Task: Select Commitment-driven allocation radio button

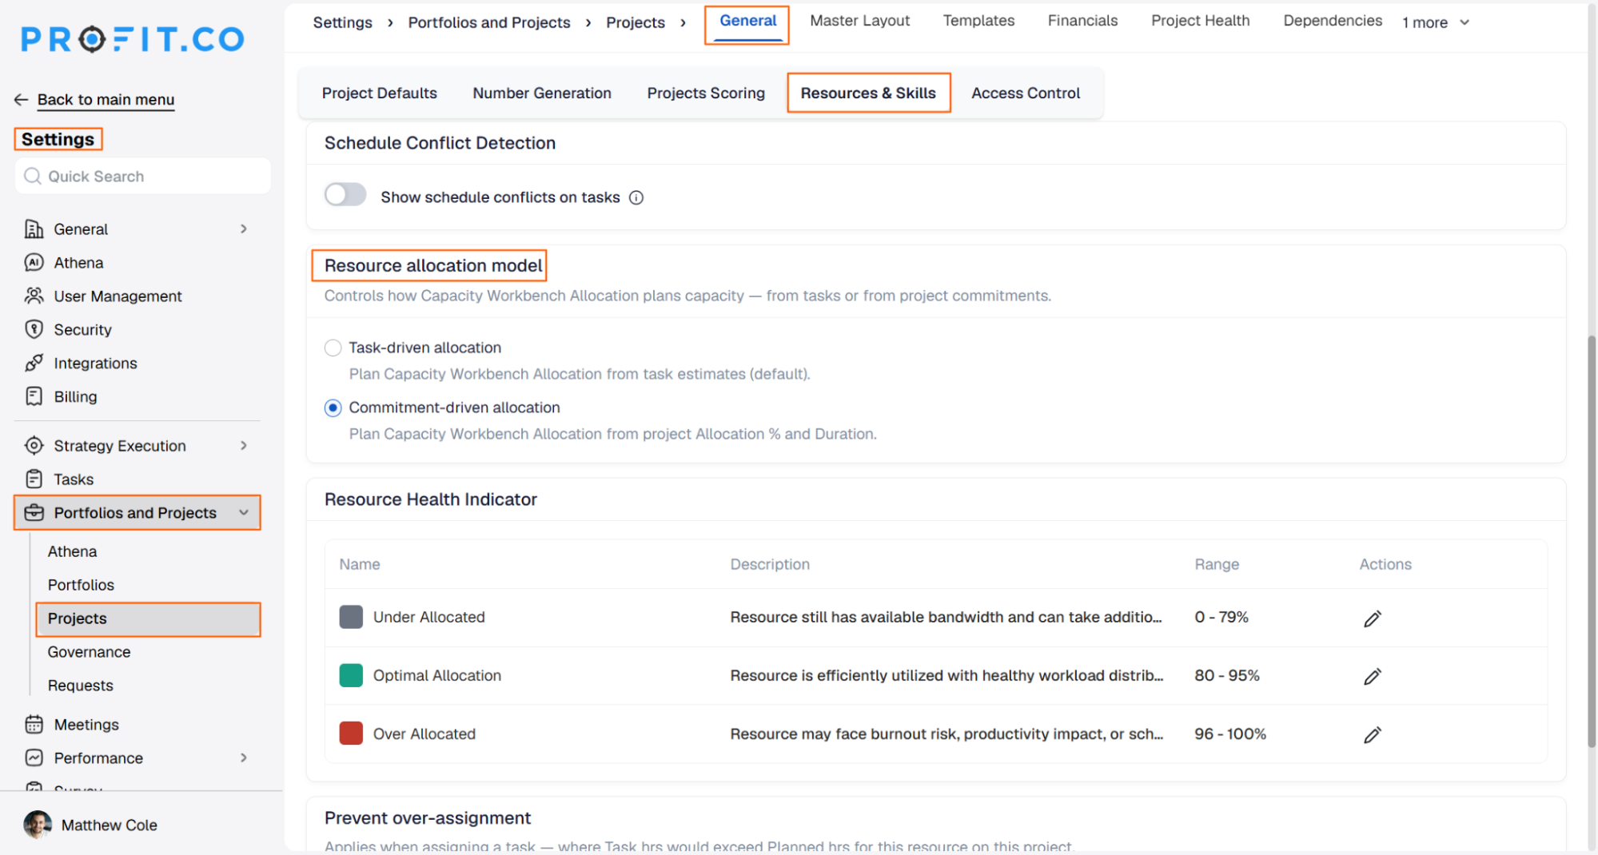Action: [333, 408]
